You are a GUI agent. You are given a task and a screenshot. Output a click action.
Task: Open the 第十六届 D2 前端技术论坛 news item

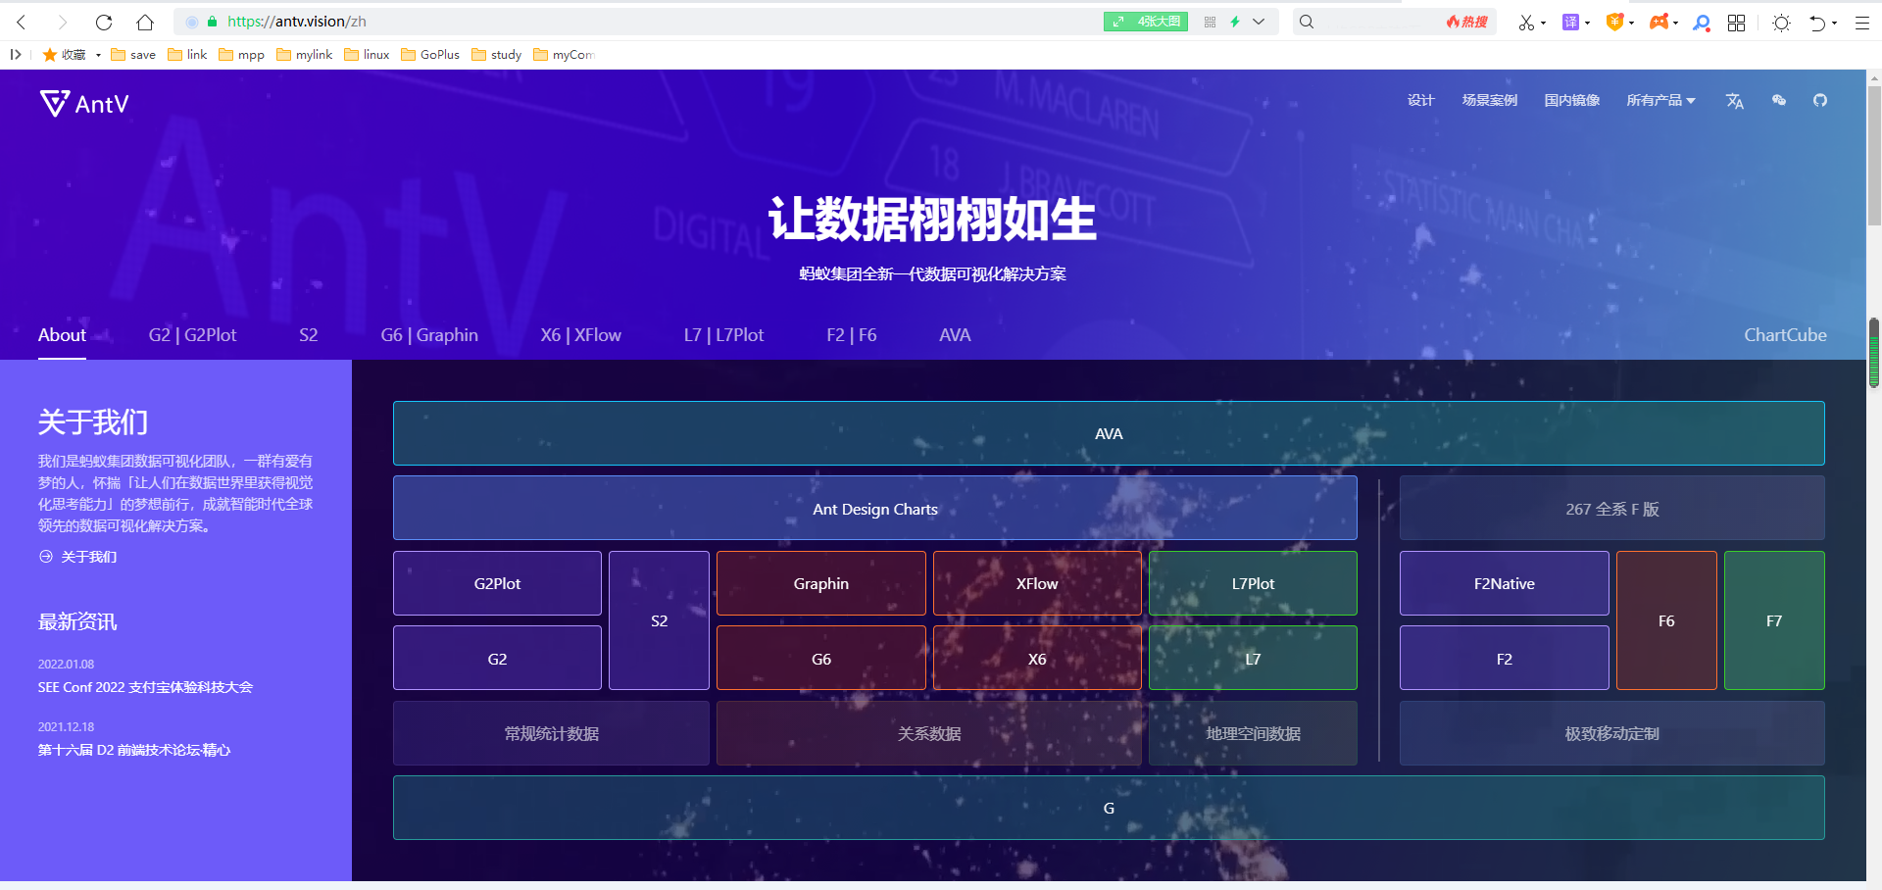(x=134, y=750)
